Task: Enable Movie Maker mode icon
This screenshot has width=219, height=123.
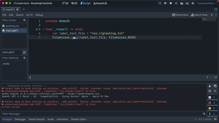Action: [x=193, y=3]
